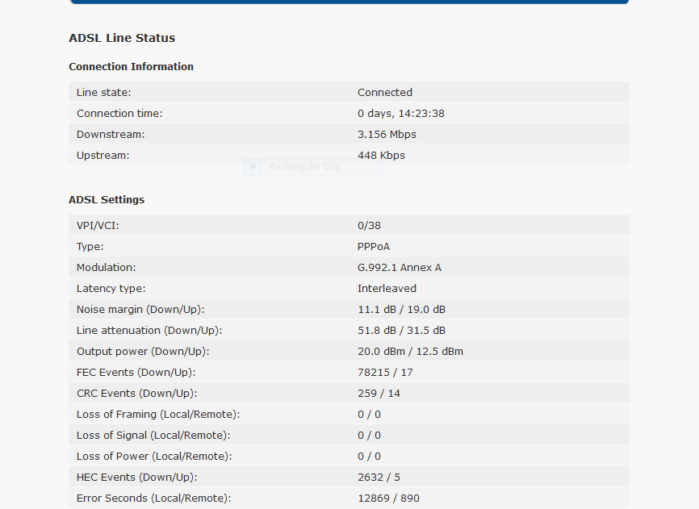Click the ADSL Line Status heading
The image size is (699, 509).
122,38
